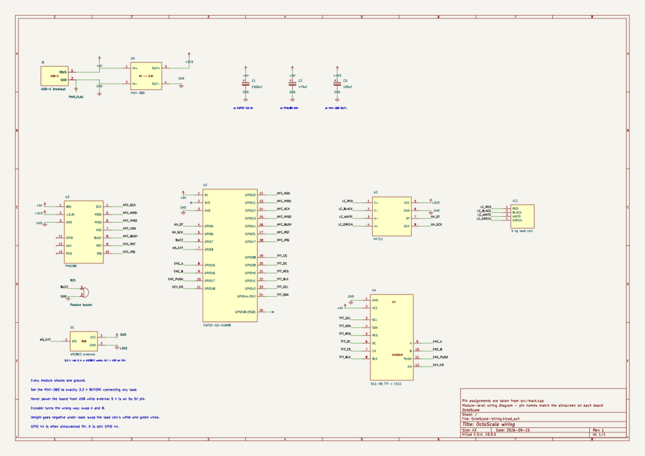The image size is (645, 456).
Task: Click the C1 1500uF capacitor symbol
Action: pyautogui.click(x=246, y=83)
